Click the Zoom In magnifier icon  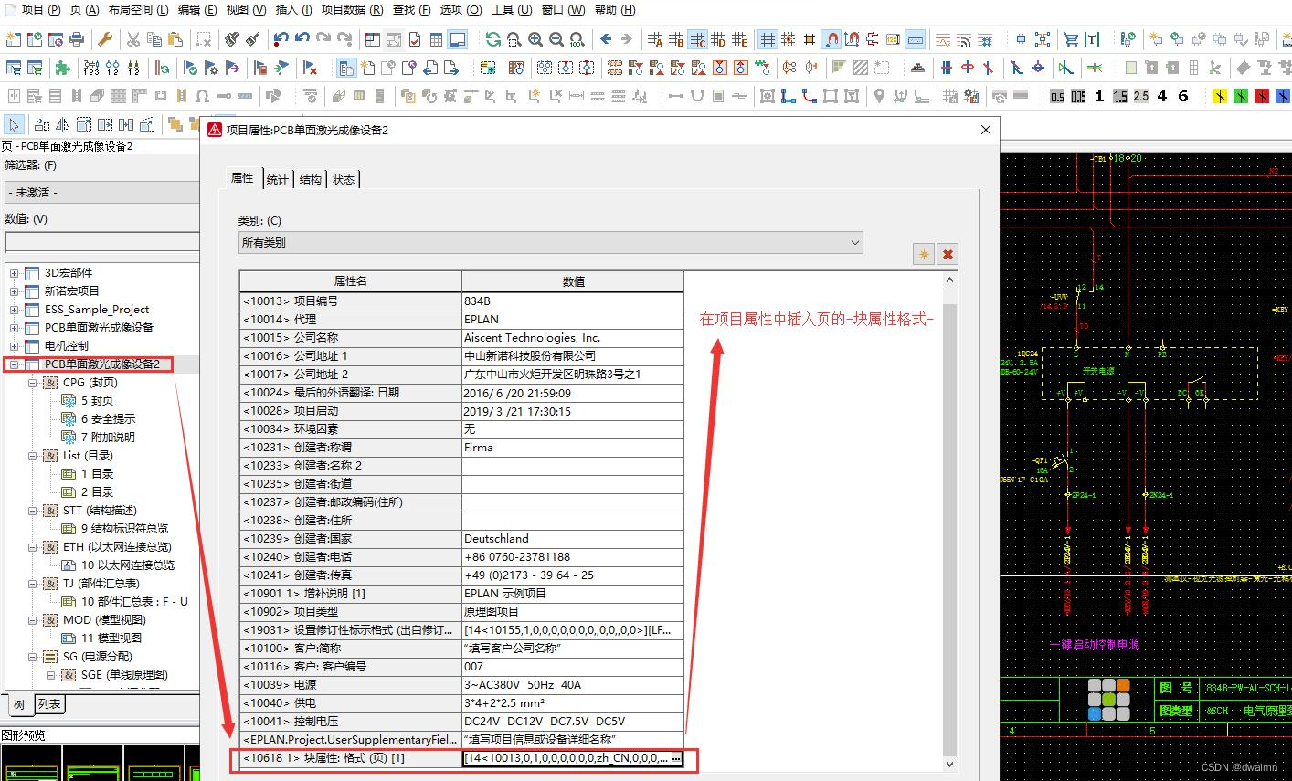point(534,39)
